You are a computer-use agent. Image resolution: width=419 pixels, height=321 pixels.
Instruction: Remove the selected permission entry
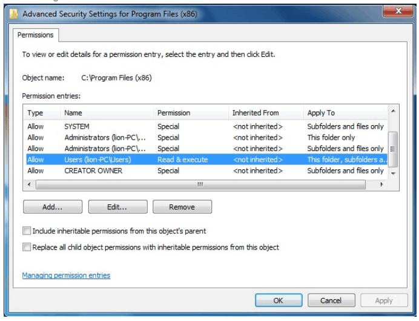point(182,207)
